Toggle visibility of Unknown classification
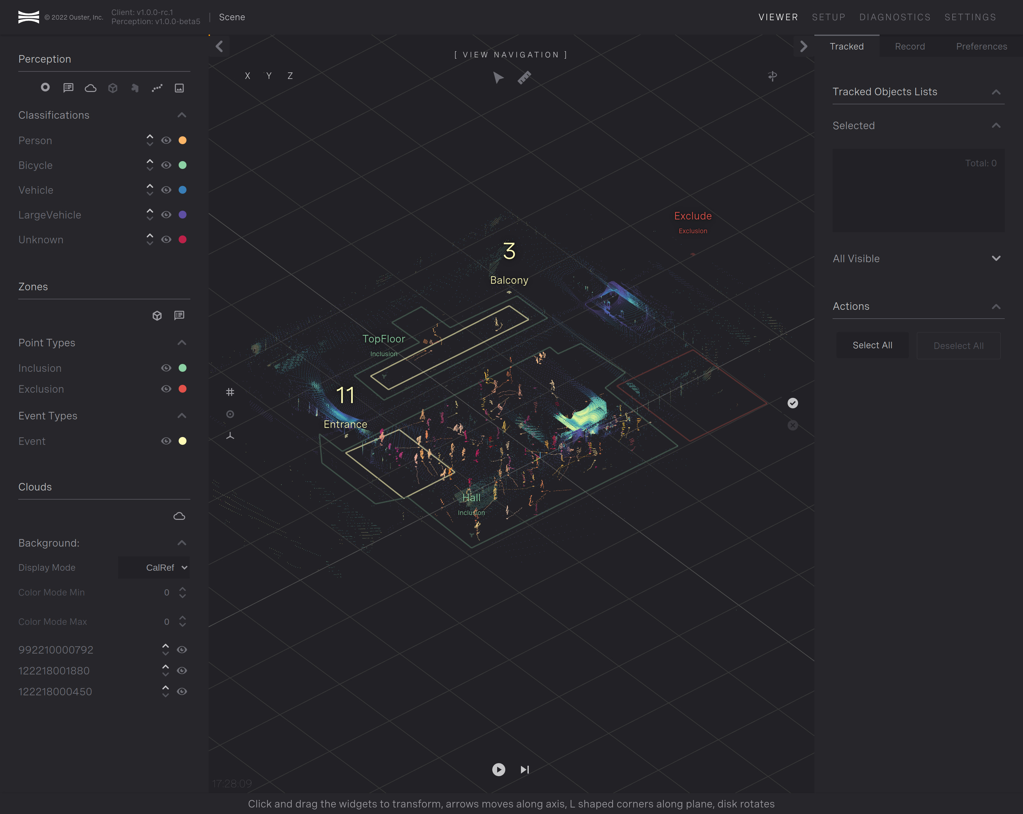Screen dimensions: 1023x814 [166, 239]
